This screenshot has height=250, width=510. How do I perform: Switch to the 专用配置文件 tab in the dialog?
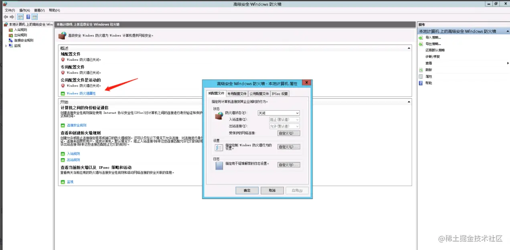[237, 93]
